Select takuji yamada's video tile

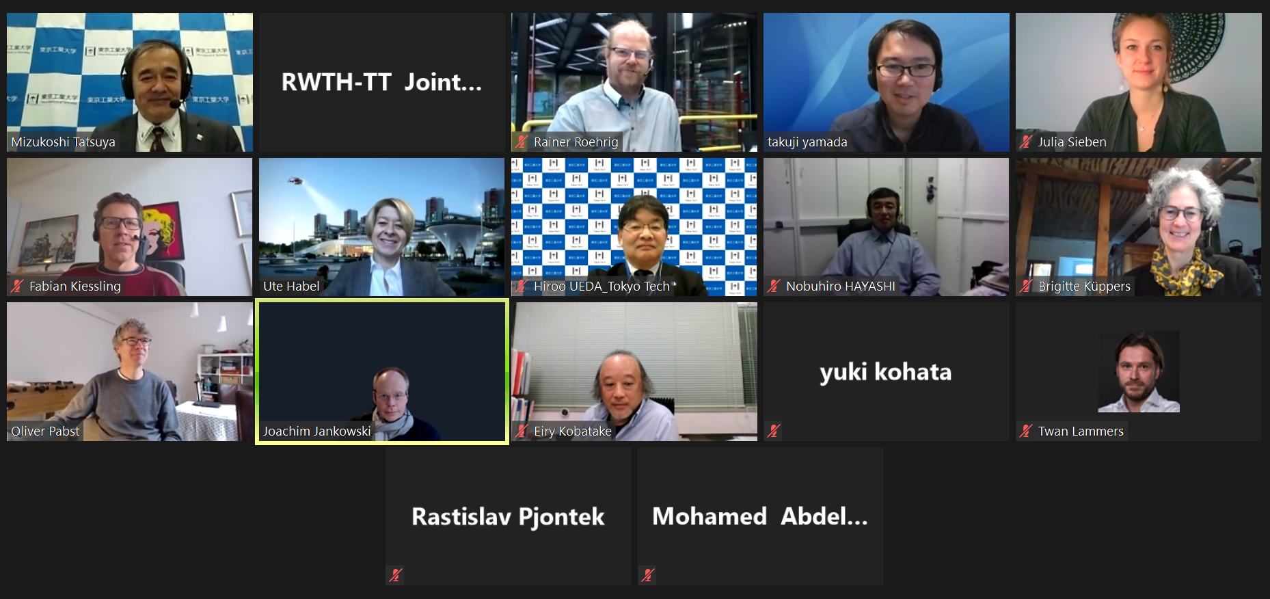coord(886,82)
